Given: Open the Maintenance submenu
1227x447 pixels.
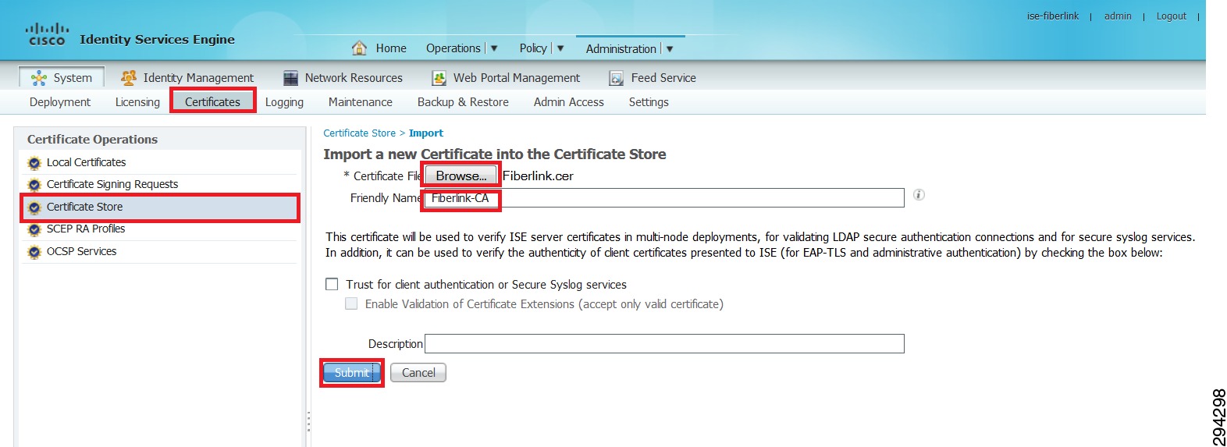Looking at the screenshot, I should tap(361, 101).
